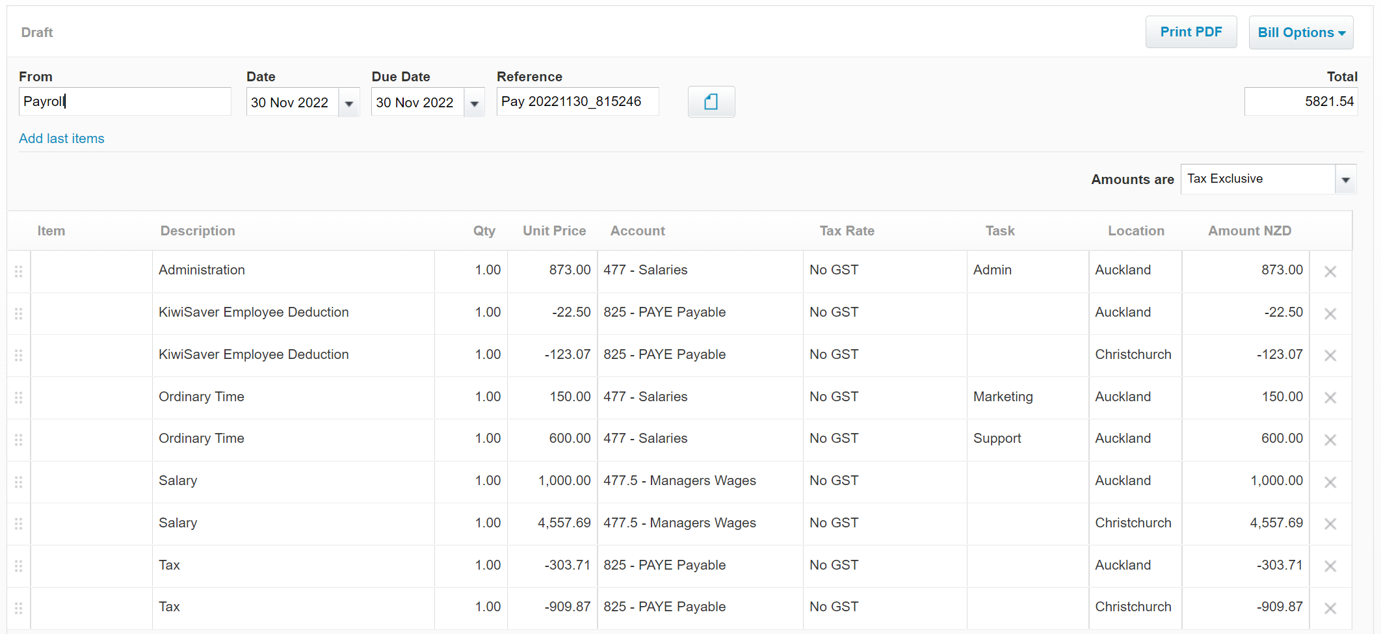
Task: Click 477.5 - Managers Wages in the 1,000.00 row
Action: click(700, 481)
